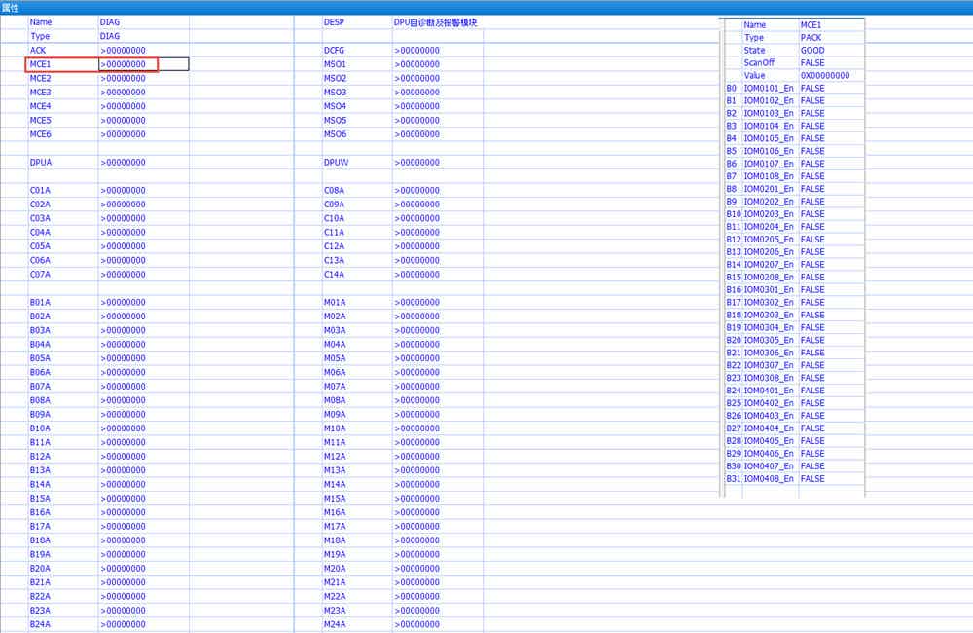Screen dimensions: 973x633
Task: Click the ScanOff row label
Action: 760,62
